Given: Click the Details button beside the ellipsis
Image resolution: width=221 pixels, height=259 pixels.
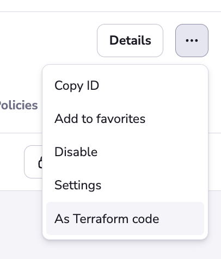Looking at the screenshot, I should (x=130, y=40).
